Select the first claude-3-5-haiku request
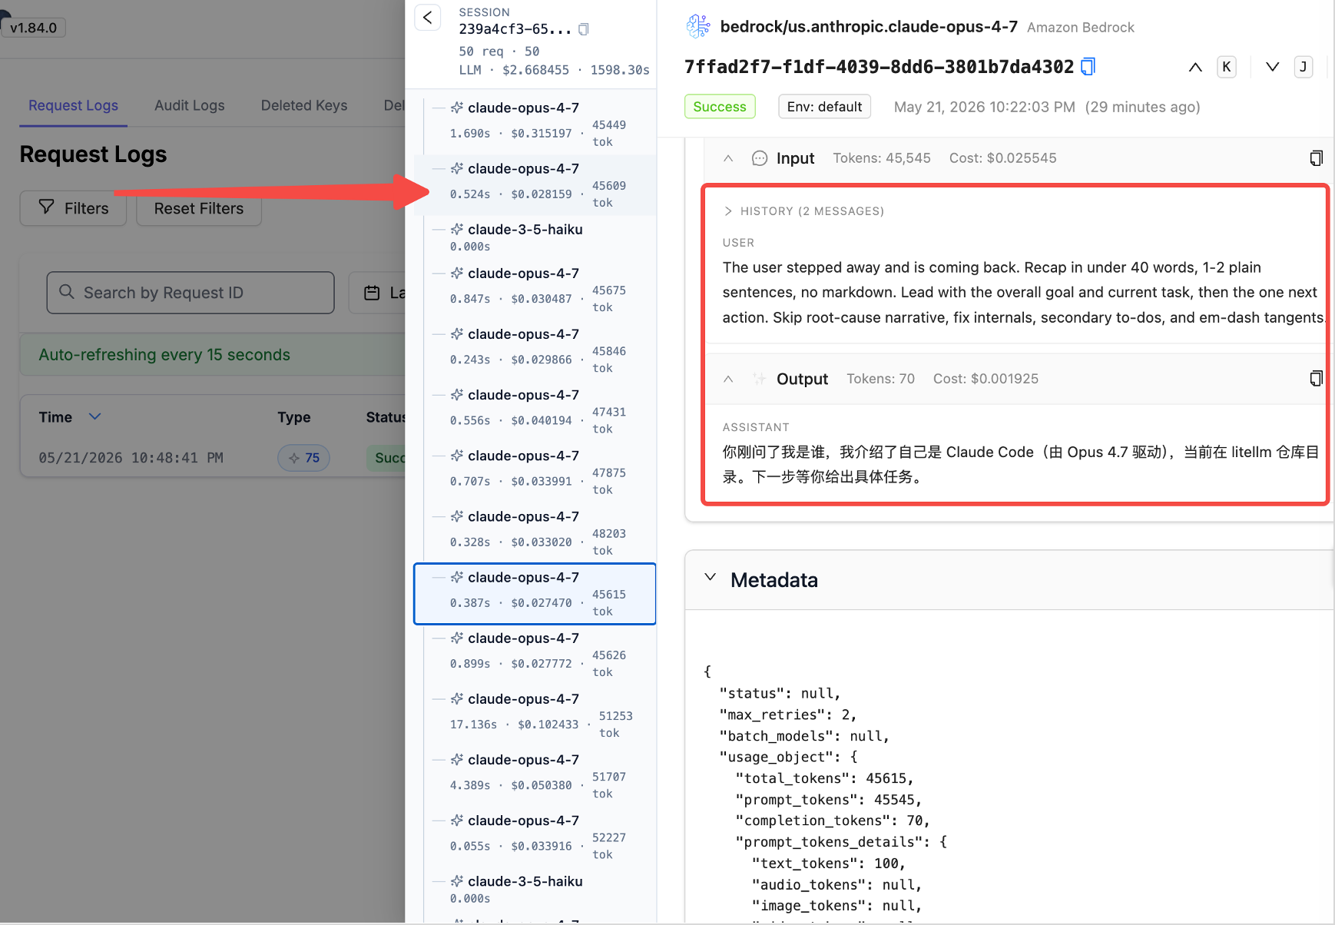Viewport: 1335px width, 925px height. coord(535,237)
